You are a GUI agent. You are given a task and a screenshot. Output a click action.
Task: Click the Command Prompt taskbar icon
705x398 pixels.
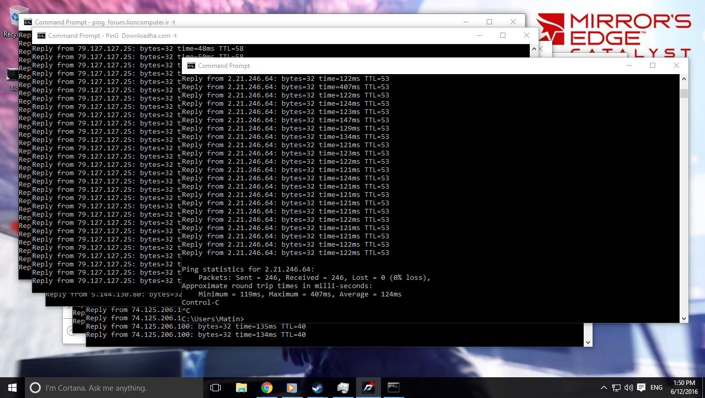point(393,388)
